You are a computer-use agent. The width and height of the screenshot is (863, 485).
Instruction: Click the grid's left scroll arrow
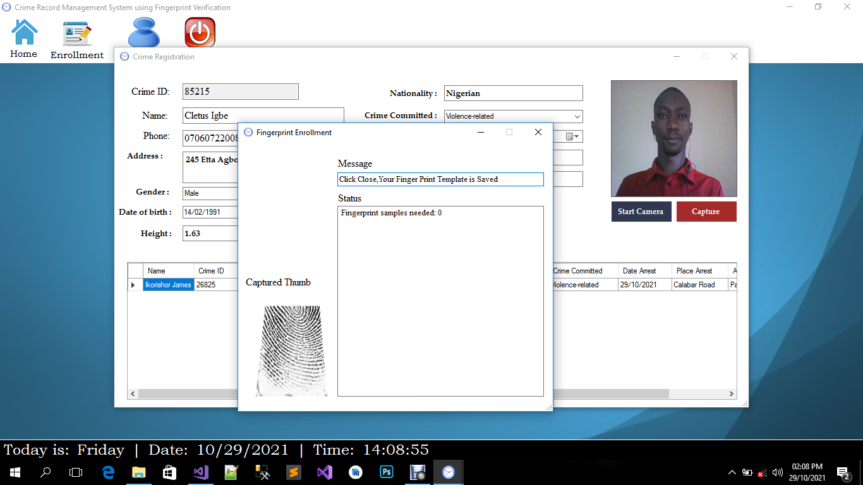[133, 393]
